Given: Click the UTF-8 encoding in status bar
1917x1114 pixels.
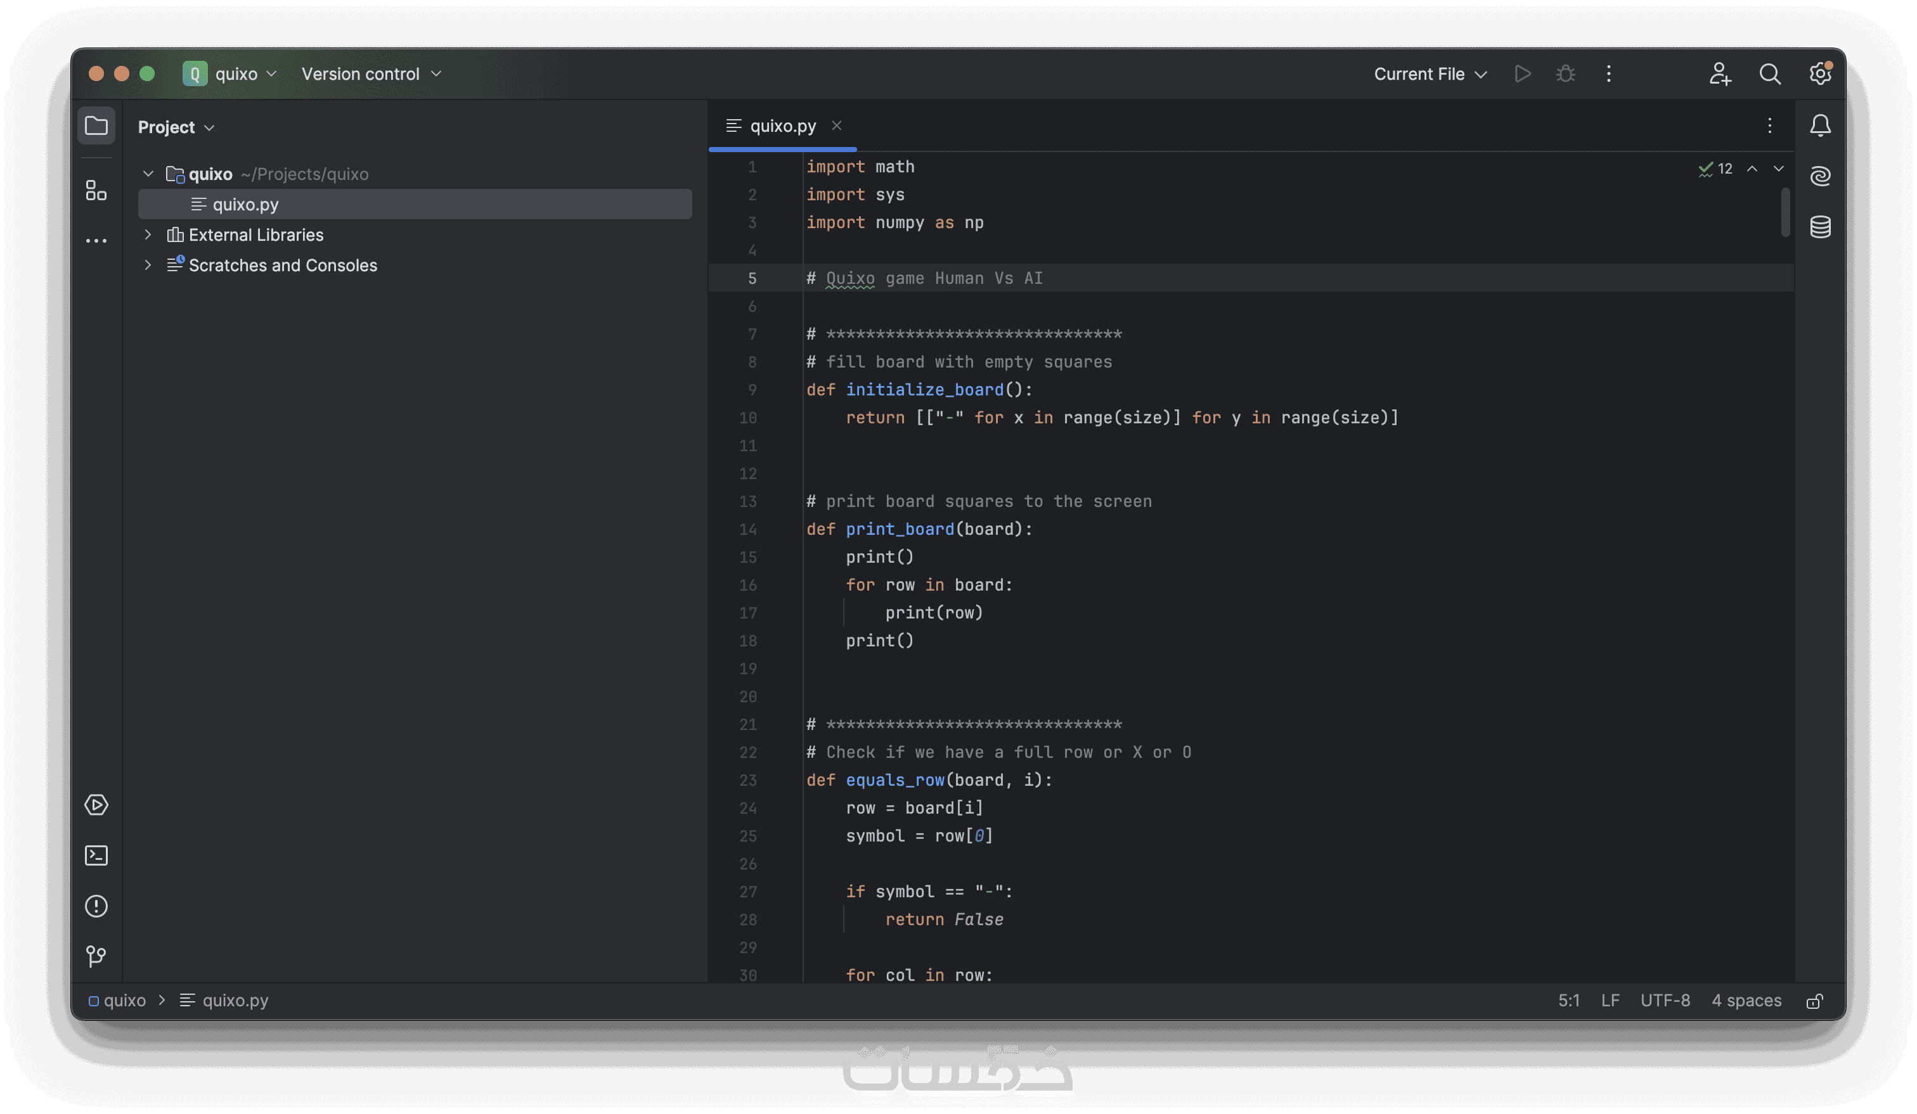Looking at the screenshot, I should pyautogui.click(x=1665, y=1001).
